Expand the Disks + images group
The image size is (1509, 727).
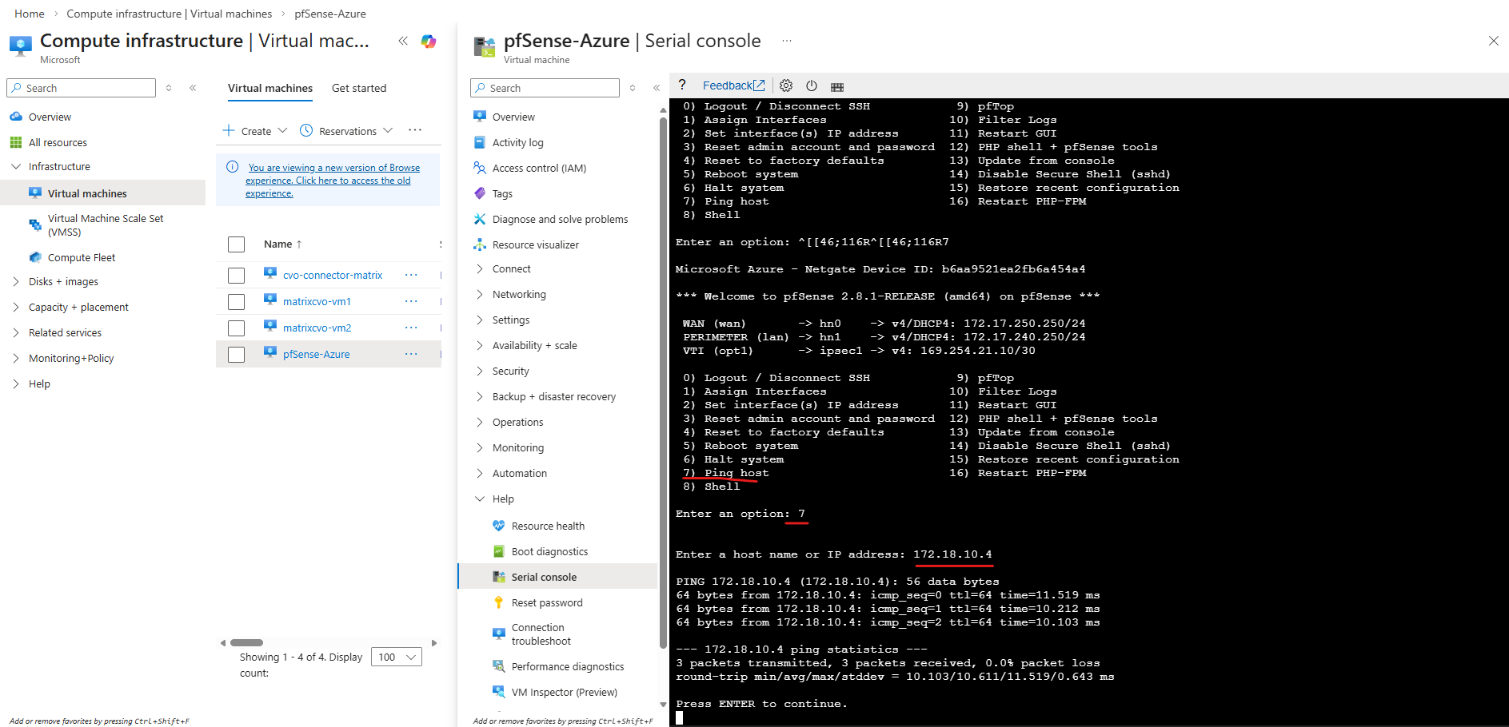pos(63,281)
